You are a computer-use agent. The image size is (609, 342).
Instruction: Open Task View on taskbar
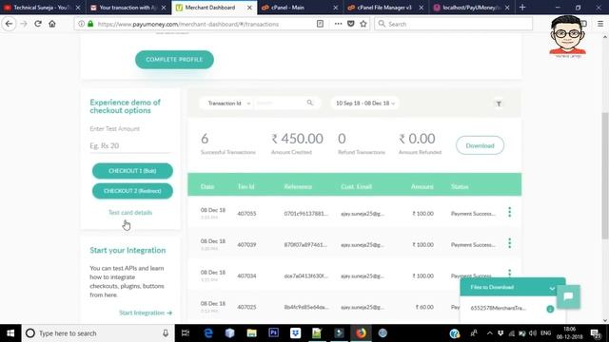(x=186, y=333)
